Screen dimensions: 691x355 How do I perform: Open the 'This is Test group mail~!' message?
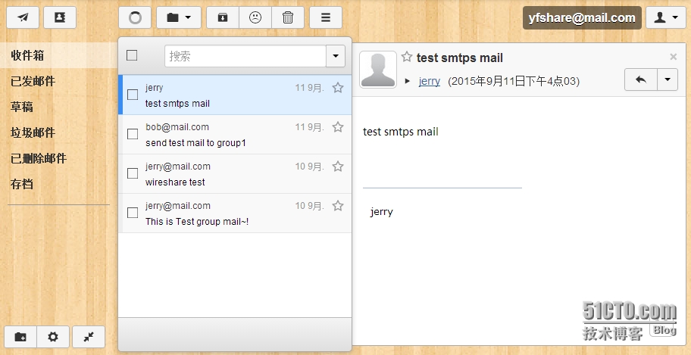coord(236,213)
